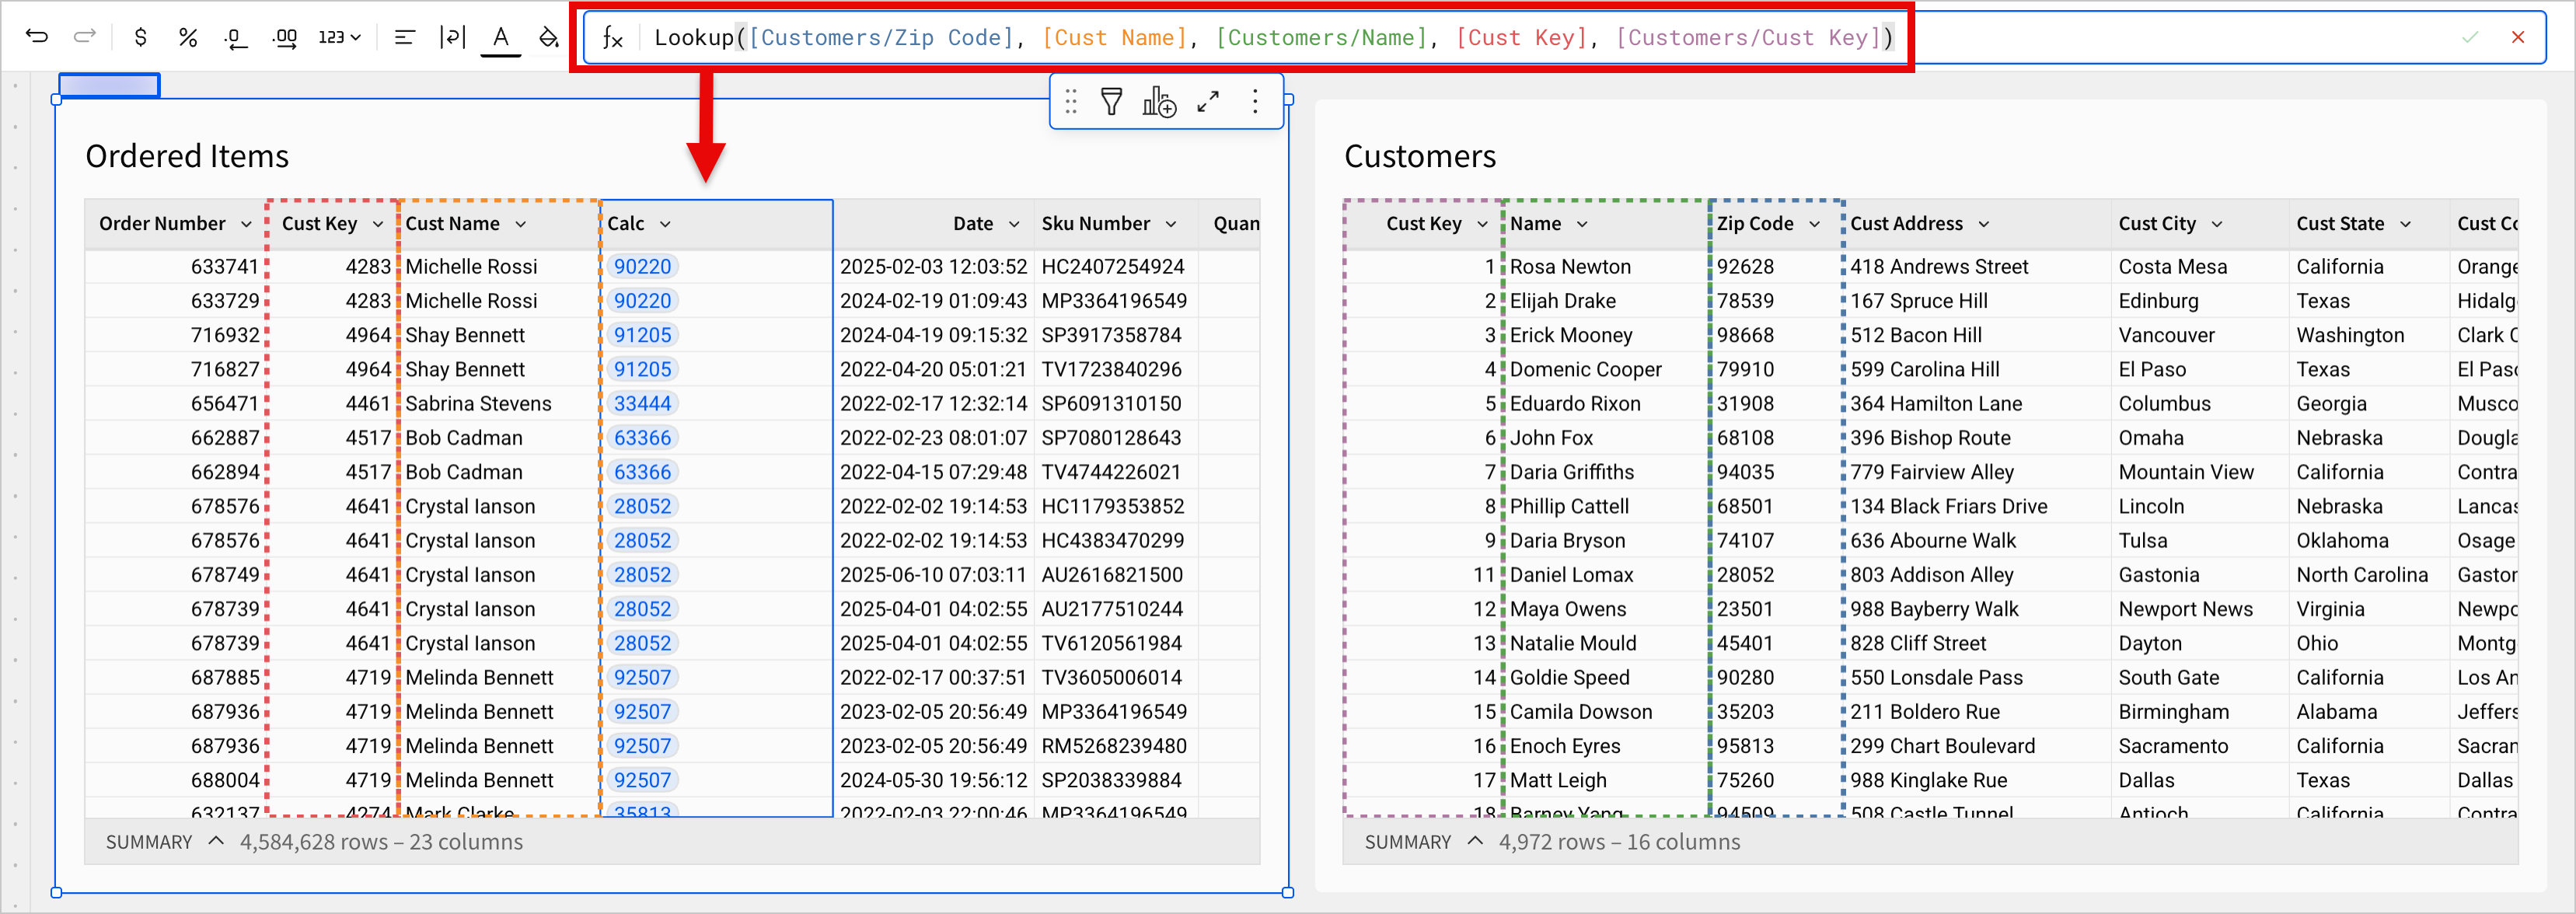Click inside the Lookup formula field

coord(1273,38)
